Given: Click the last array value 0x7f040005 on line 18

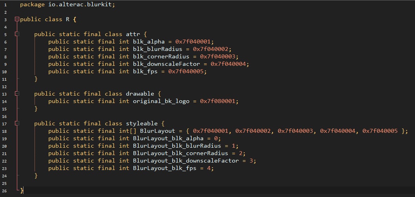Looking at the screenshot, I should (x=380, y=131).
